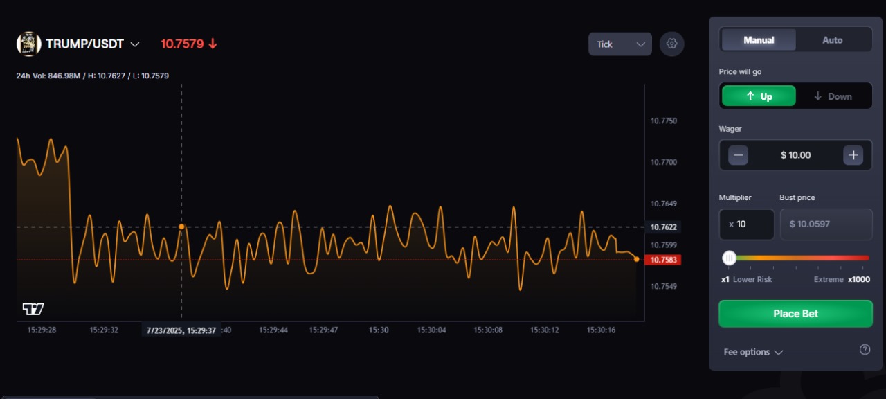Viewport: 886px width, 399px height.
Task: Click the 10.7549 price axis label
Action: point(663,286)
